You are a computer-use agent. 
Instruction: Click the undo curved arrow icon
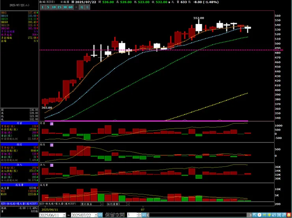274,215
